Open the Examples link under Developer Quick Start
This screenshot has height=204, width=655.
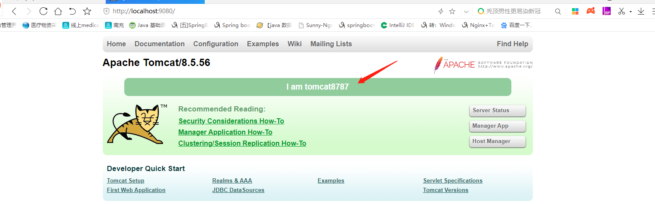pyautogui.click(x=331, y=180)
